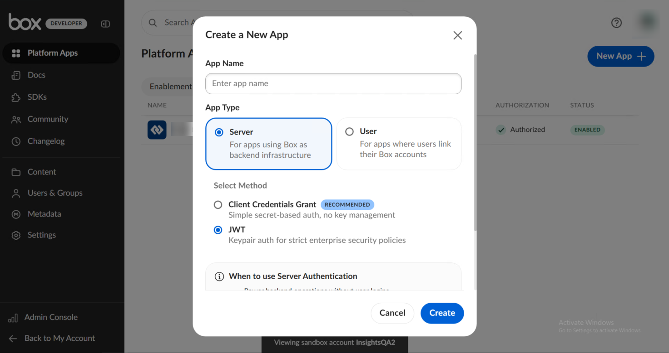This screenshot has width=669, height=353.
Task: Click the 'When to use Server Authentication' heading
Action: click(293, 276)
